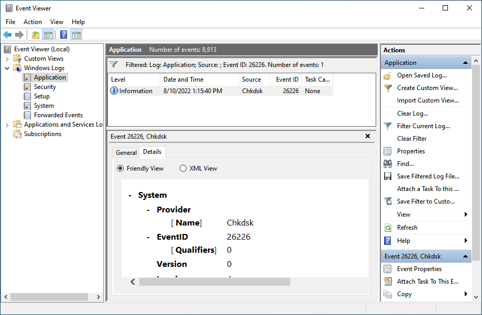
Task: Click the blue Help toolbar icon
Action: pos(63,35)
